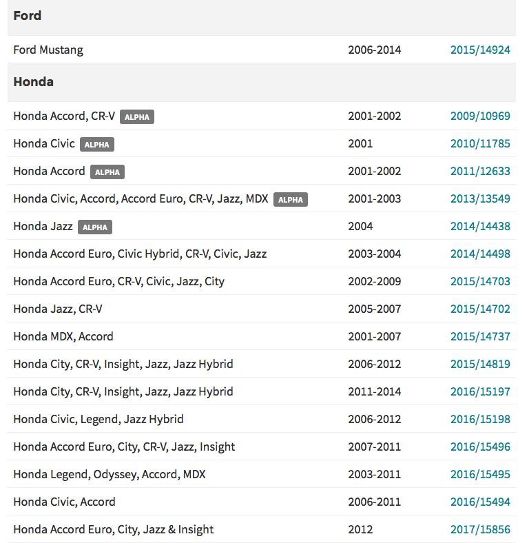Select year range 2003-2004
529x543 pixels.
coord(374,254)
